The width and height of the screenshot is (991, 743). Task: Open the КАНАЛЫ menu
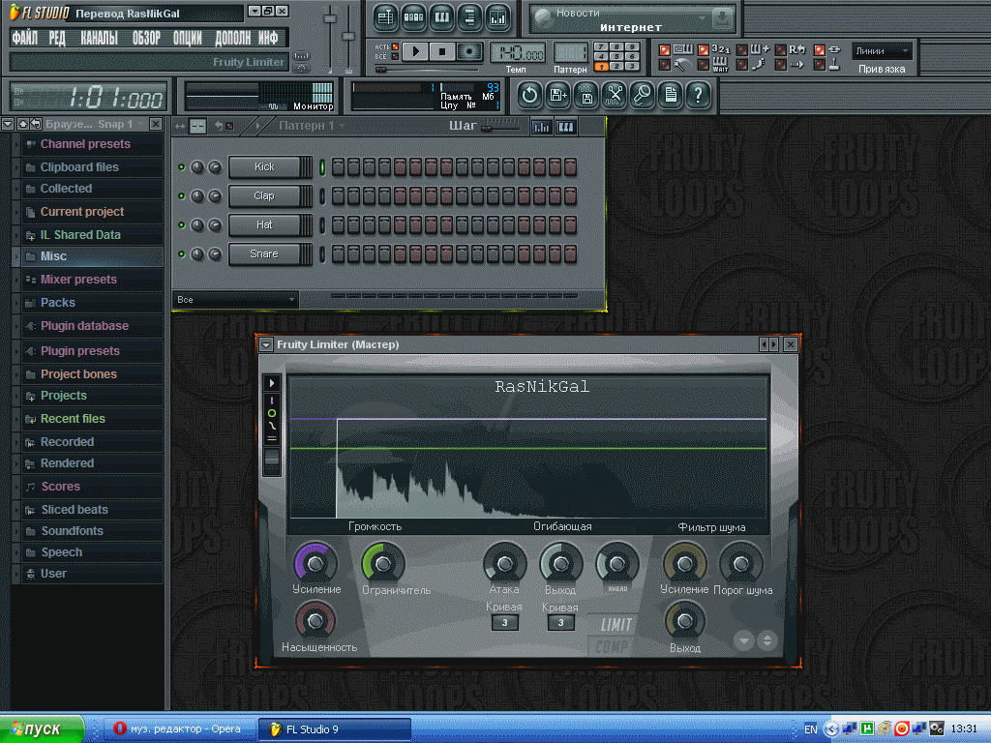pyautogui.click(x=100, y=38)
